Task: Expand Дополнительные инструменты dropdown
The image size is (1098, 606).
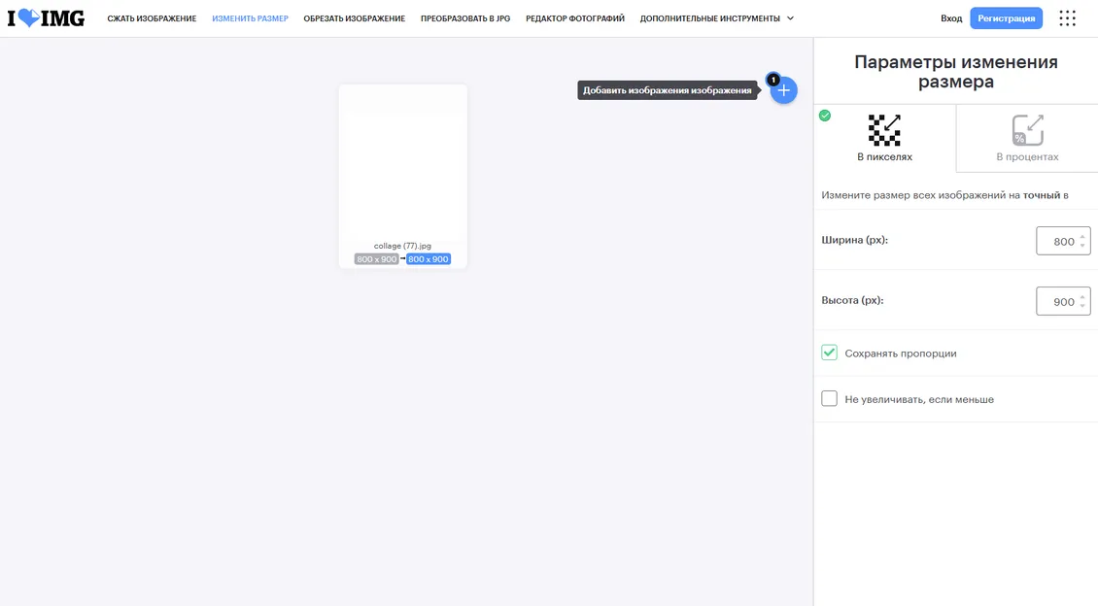Action: point(716,18)
